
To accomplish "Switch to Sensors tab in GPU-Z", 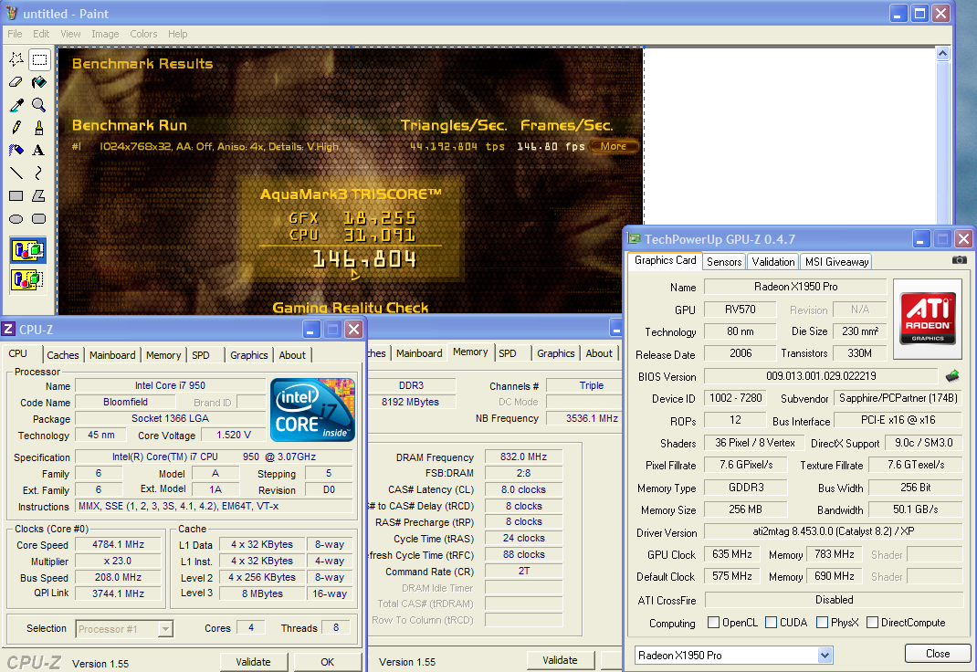I will 724,261.
